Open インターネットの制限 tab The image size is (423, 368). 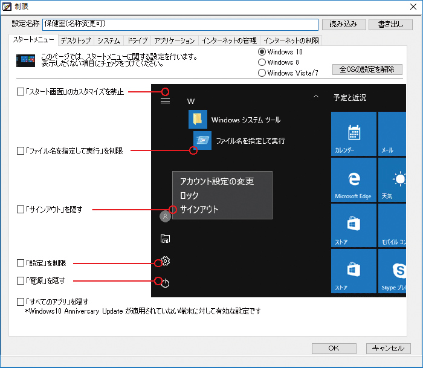(291, 40)
